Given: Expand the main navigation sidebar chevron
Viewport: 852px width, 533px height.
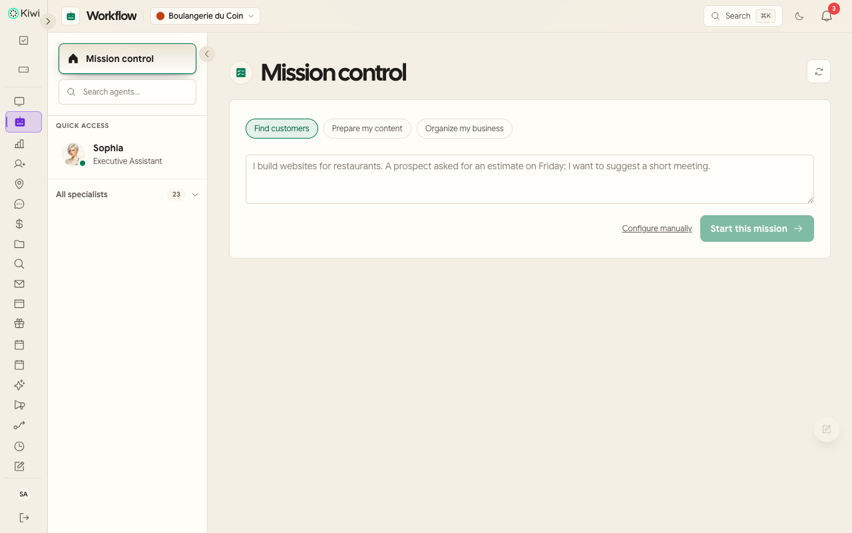Looking at the screenshot, I should [48, 21].
